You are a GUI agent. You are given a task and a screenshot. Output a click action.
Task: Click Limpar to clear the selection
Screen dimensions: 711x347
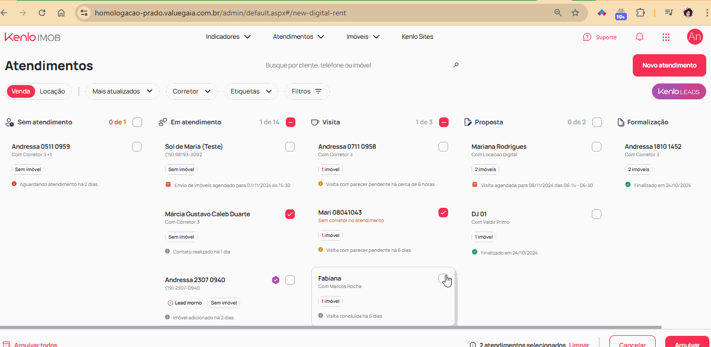pyautogui.click(x=579, y=345)
